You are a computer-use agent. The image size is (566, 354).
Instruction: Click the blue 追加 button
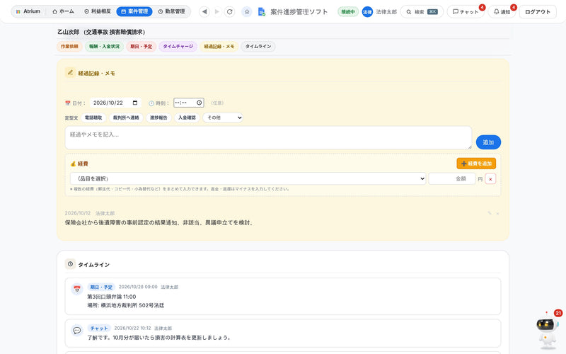coord(488,142)
